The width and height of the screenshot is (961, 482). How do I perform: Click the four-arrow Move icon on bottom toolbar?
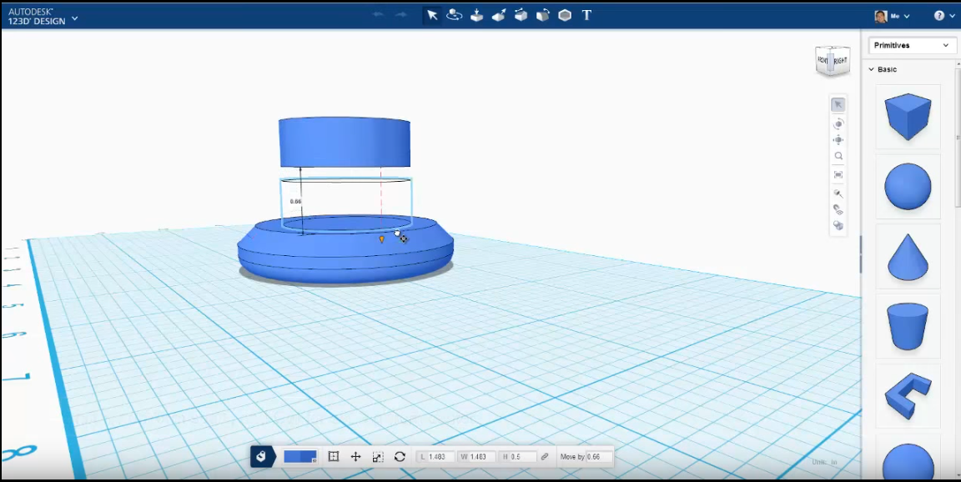click(355, 456)
